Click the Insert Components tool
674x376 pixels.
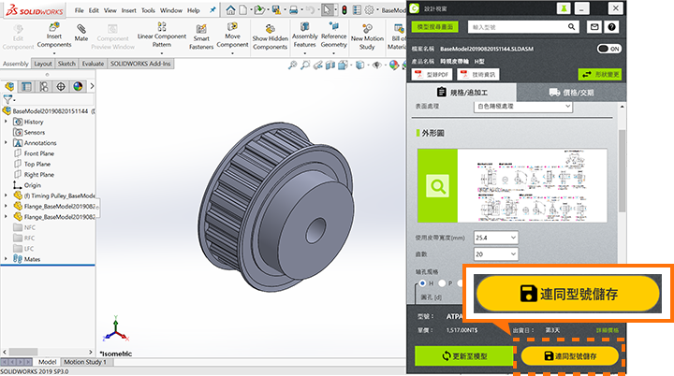tap(52, 36)
